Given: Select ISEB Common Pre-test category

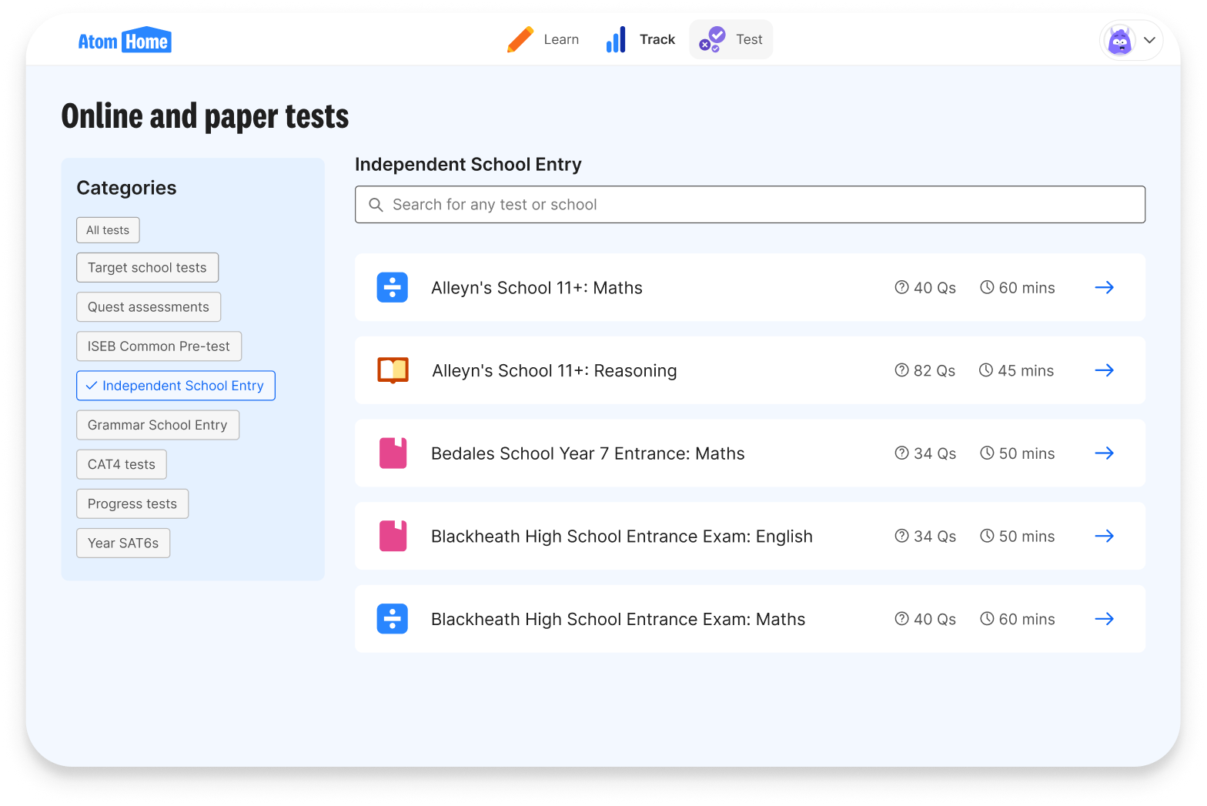Looking at the screenshot, I should coord(159,346).
